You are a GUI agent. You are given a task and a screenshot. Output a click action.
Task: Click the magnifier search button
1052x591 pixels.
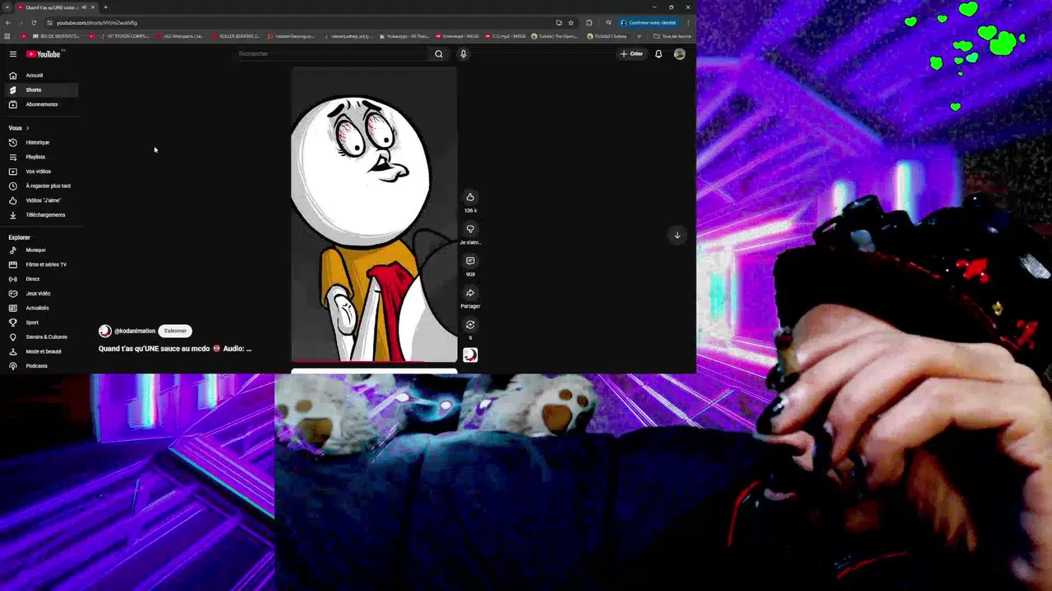(x=439, y=54)
